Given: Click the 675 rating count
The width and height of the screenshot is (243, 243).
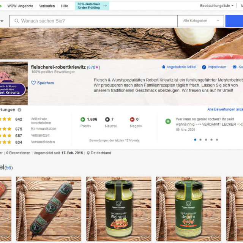Looking at the screenshot, I should (19, 129).
